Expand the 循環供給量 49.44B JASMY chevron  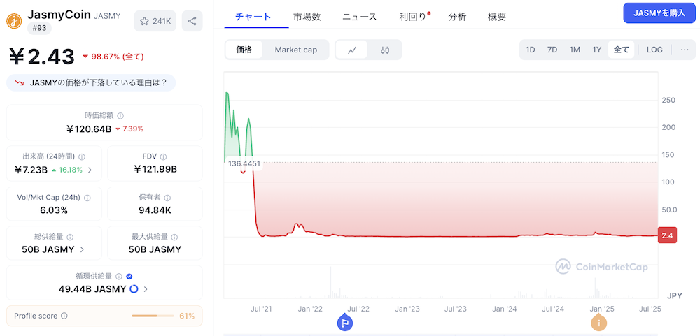coord(146,288)
